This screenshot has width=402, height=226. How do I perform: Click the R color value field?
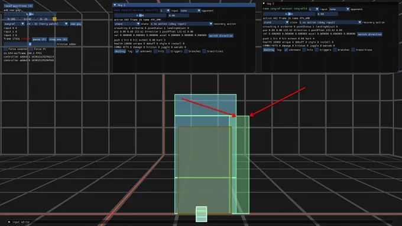[x=11, y=19]
